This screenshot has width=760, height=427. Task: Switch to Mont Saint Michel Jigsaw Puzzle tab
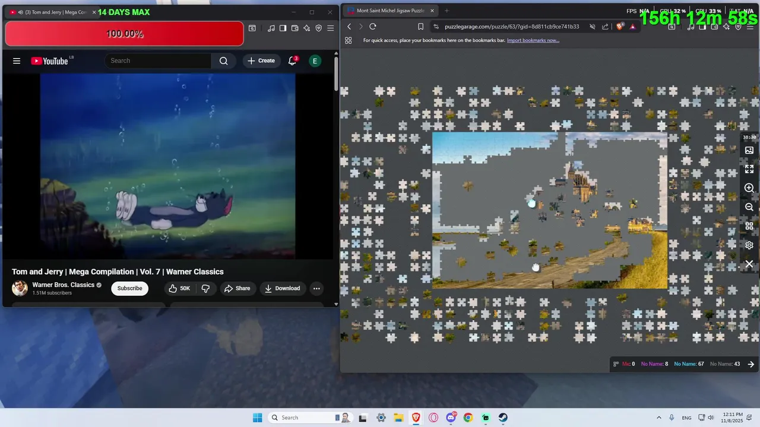390,10
